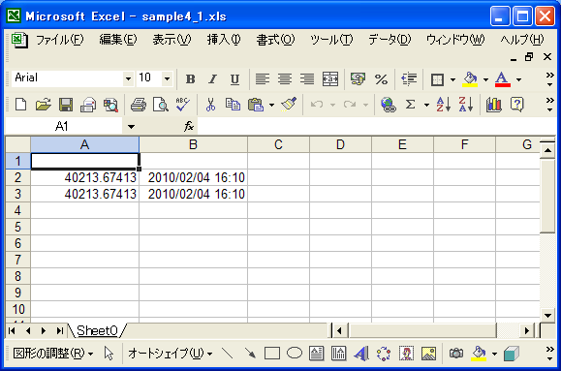Open データ(D) menu
This screenshot has height=371, width=561.
pyautogui.click(x=390, y=40)
